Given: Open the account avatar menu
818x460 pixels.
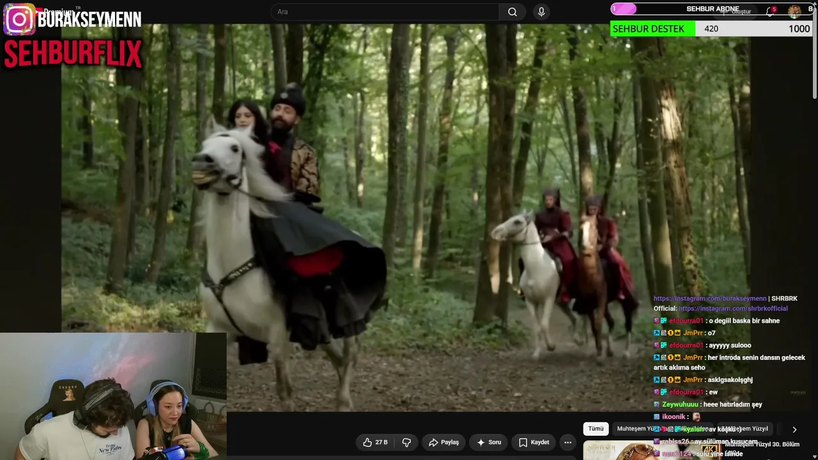Looking at the screenshot, I should coord(794,11).
